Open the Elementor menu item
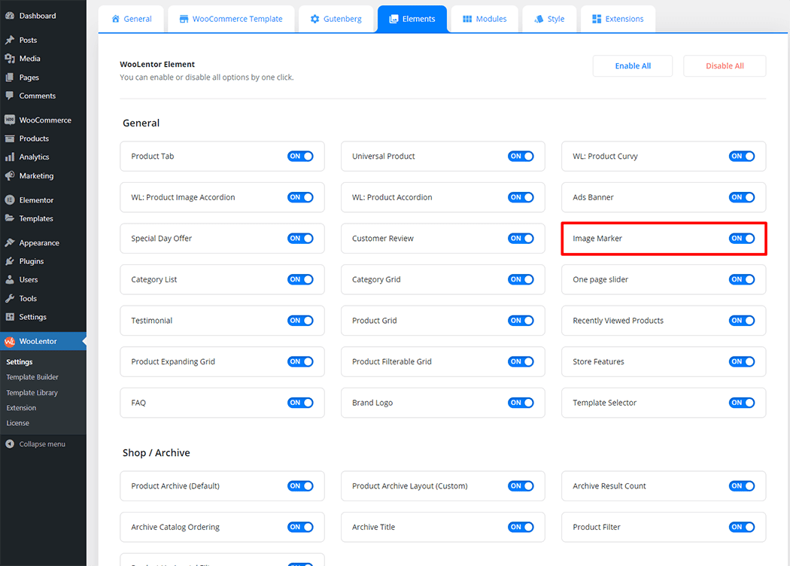The height and width of the screenshot is (566, 790). [44, 200]
